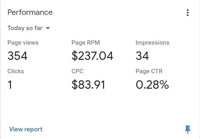Click blank space between View report and pin
This screenshot has width=200, height=139.
point(114,129)
